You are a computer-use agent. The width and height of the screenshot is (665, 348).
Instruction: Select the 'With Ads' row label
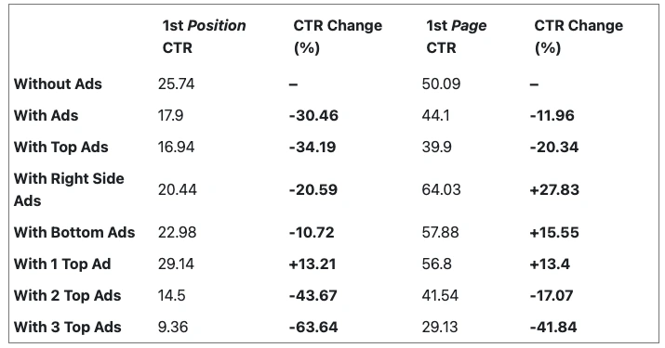[46, 116]
